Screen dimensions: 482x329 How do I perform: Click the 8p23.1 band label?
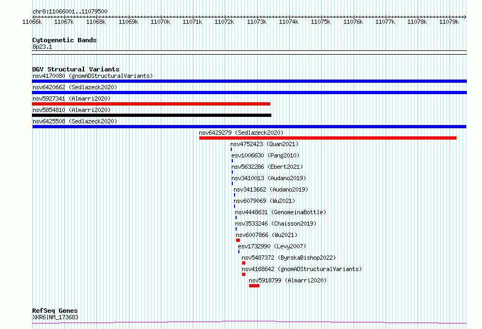coord(42,47)
